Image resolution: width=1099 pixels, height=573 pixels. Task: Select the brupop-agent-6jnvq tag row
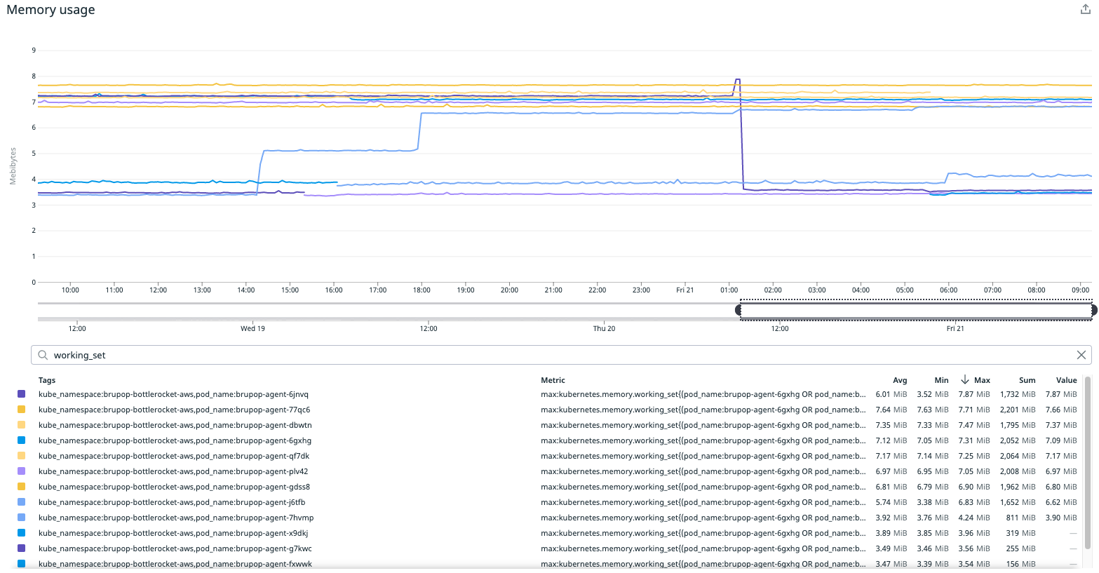tap(173, 394)
